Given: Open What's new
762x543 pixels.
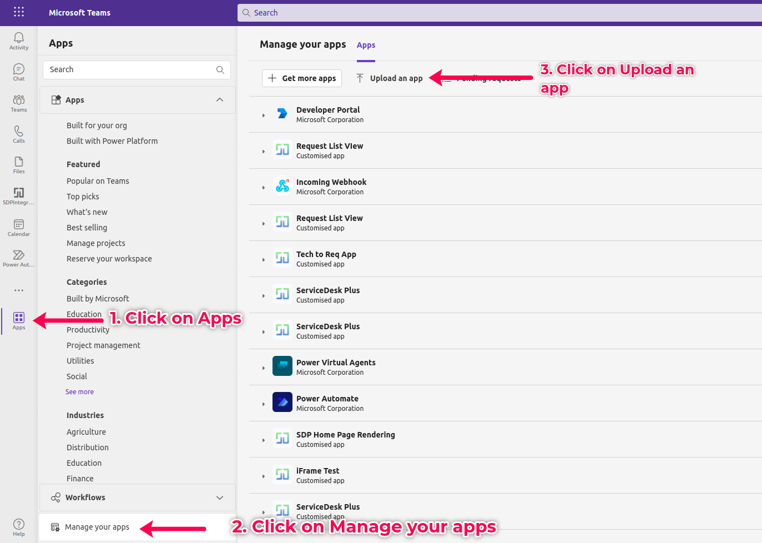Looking at the screenshot, I should [x=87, y=212].
